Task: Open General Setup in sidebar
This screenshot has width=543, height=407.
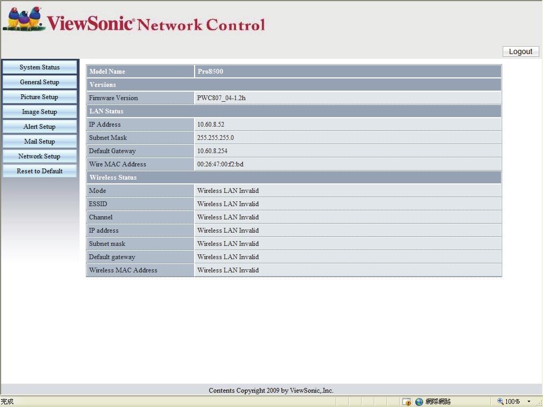Action: point(39,82)
